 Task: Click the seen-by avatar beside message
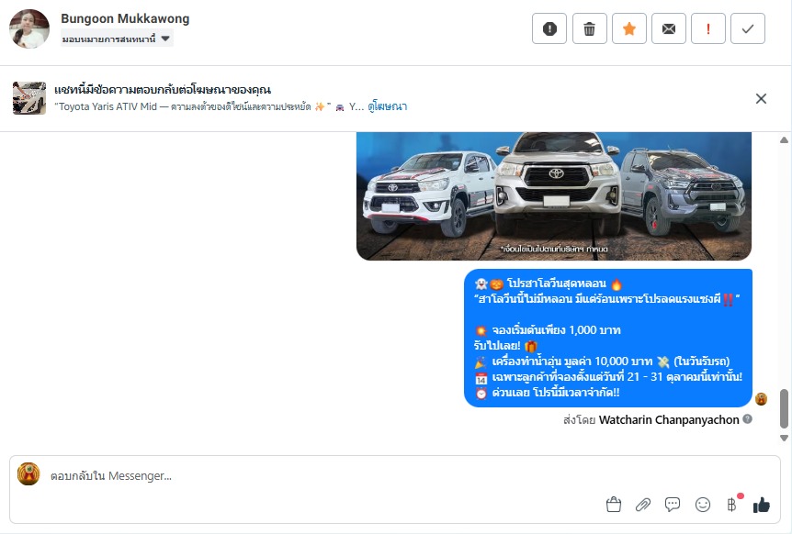761,399
